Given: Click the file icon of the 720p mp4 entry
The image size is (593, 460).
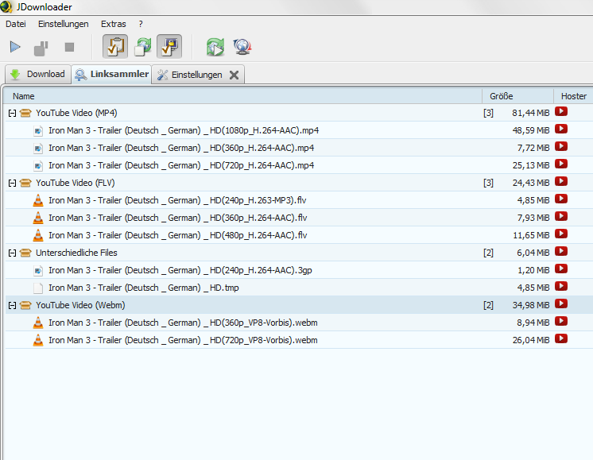Looking at the screenshot, I should (x=38, y=165).
